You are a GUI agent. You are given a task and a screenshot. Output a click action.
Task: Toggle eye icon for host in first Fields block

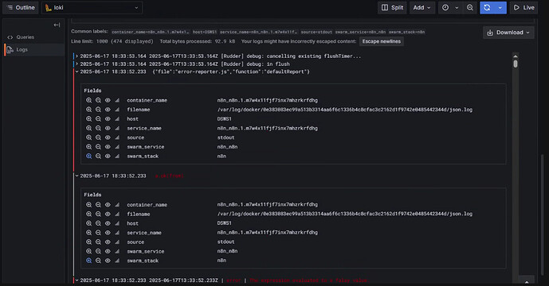pyautogui.click(x=108, y=118)
